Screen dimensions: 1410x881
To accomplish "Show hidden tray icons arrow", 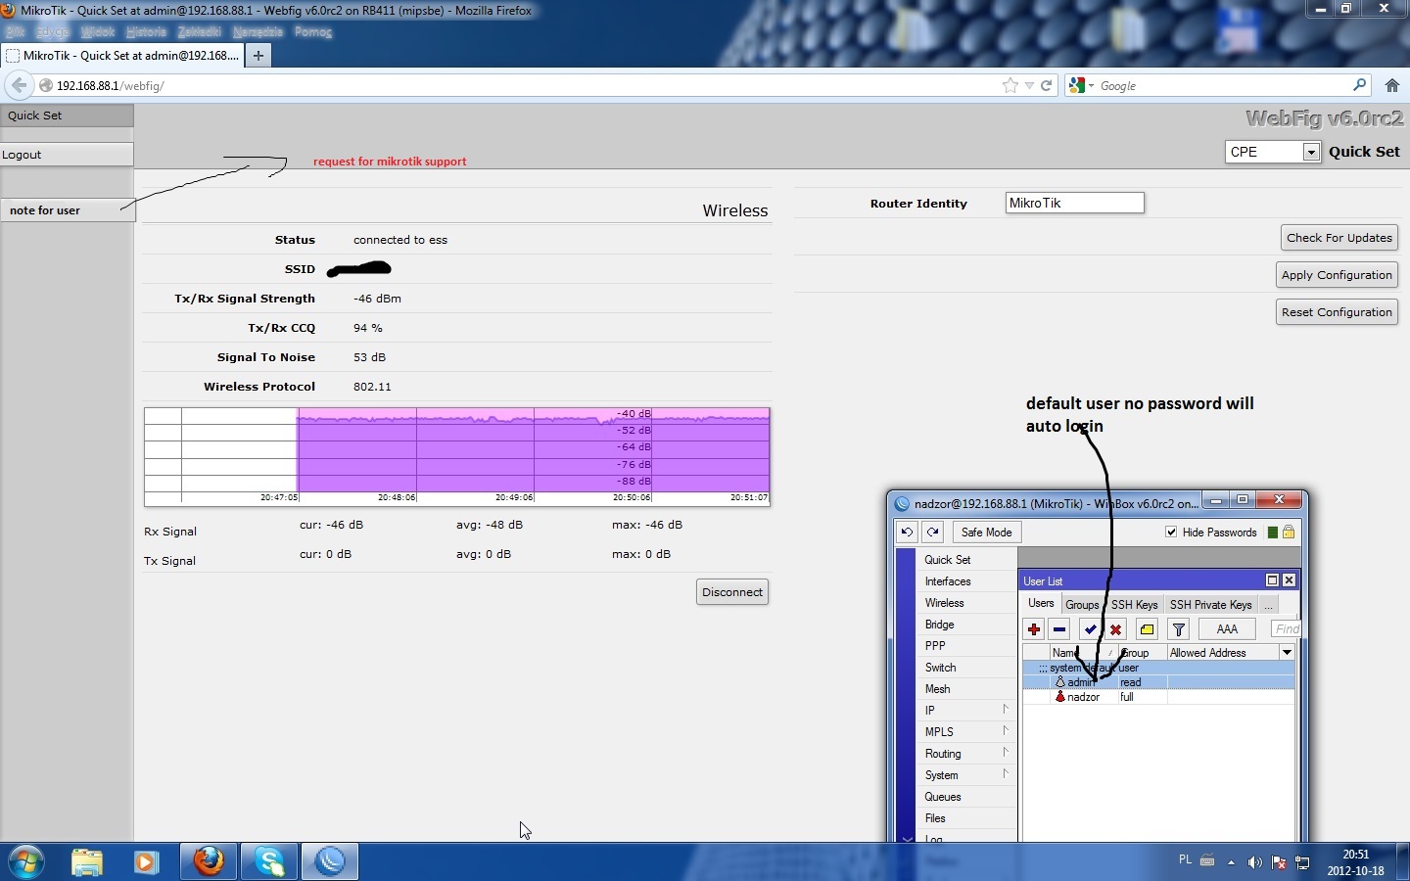I will pyautogui.click(x=1231, y=862).
